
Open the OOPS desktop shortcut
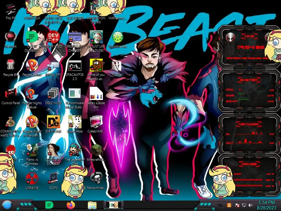click(54, 181)
